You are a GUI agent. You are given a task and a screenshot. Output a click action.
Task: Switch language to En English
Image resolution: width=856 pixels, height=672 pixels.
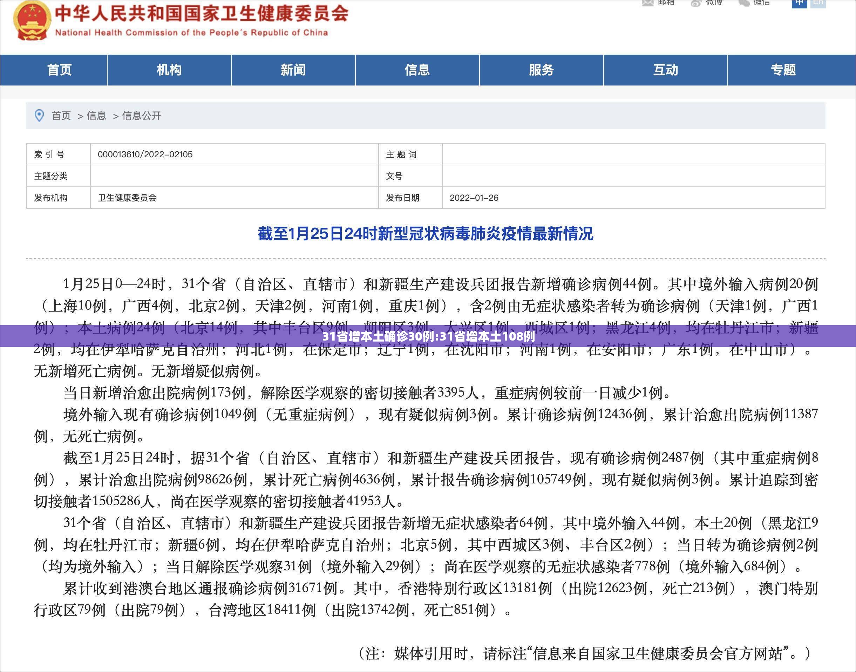818,3
